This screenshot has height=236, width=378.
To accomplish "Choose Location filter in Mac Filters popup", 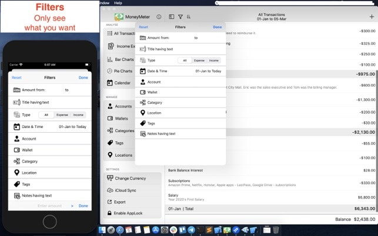I will [180, 113].
